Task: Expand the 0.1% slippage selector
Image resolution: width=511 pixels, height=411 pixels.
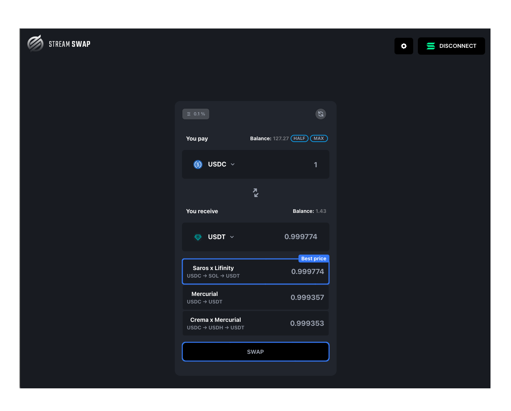Action: (196, 114)
